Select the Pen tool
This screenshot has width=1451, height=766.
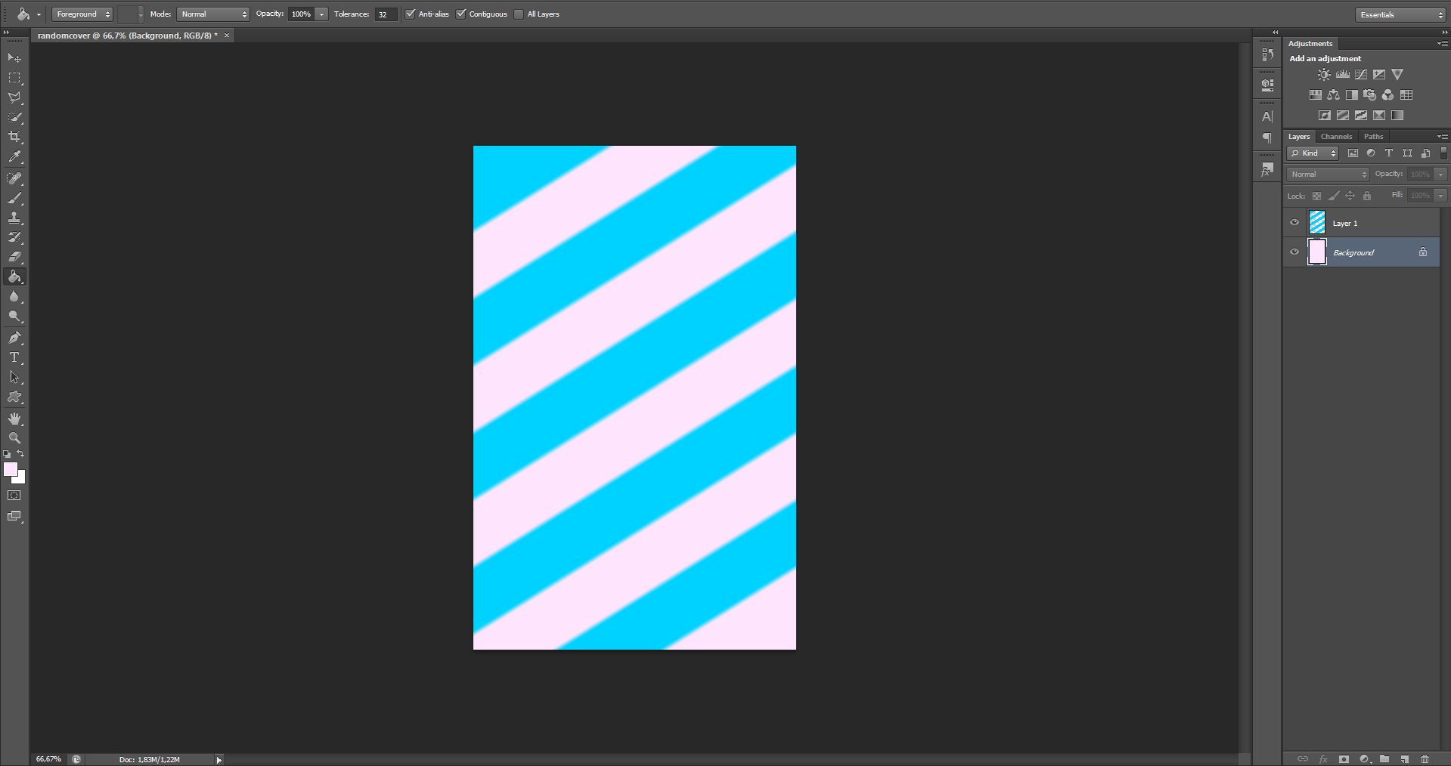pyautogui.click(x=14, y=338)
